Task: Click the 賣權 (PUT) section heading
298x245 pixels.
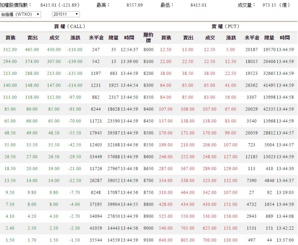Action: coord(225,26)
